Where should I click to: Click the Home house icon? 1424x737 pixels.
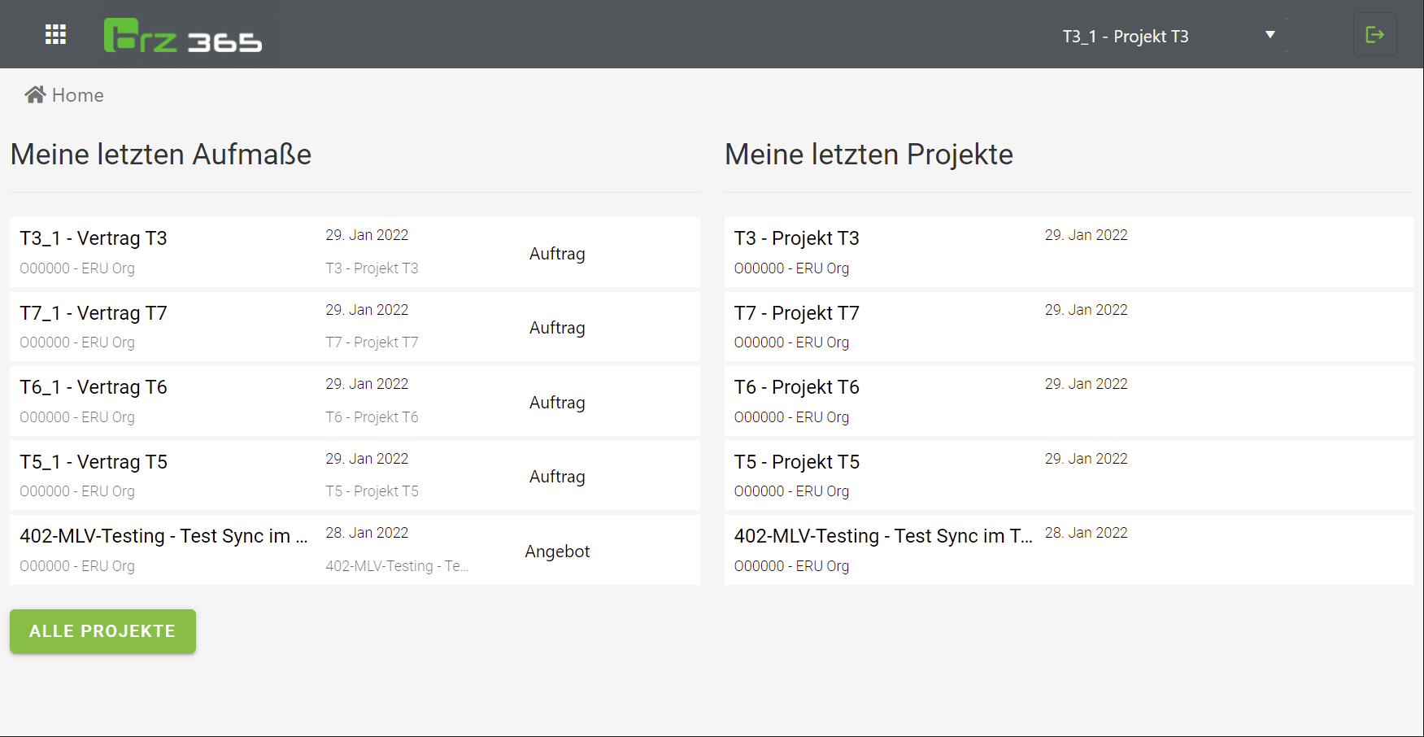[x=35, y=95]
